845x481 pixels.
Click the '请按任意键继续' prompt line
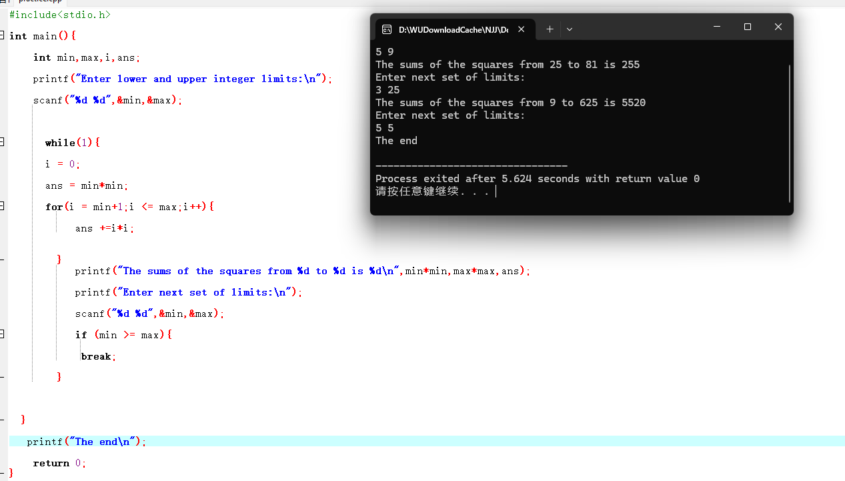[432, 191]
